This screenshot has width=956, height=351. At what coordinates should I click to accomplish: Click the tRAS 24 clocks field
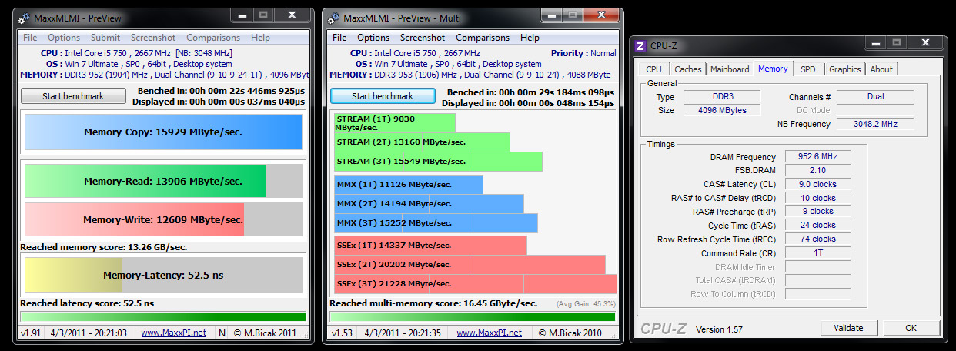click(x=818, y=225)
